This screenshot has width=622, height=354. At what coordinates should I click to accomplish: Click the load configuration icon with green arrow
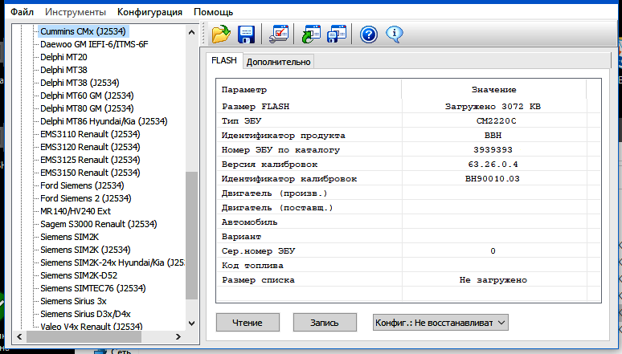tap(311, 34)
